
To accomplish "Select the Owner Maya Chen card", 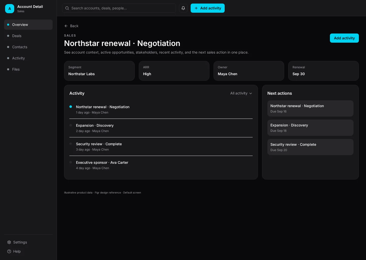I will (249, 71).
